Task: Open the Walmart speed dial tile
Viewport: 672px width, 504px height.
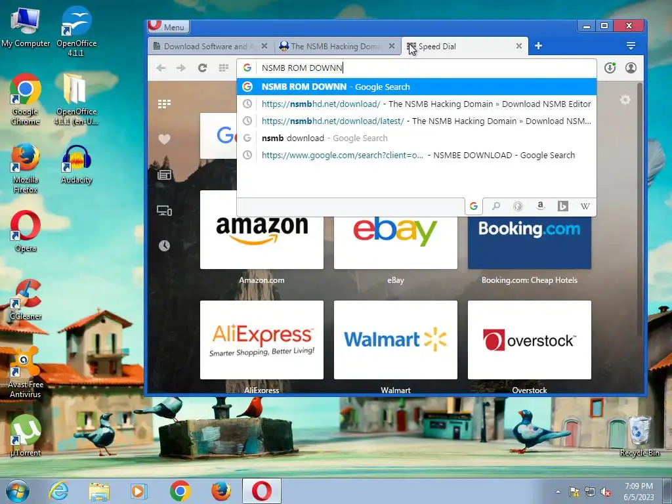Action: click(x=396, y=340)
